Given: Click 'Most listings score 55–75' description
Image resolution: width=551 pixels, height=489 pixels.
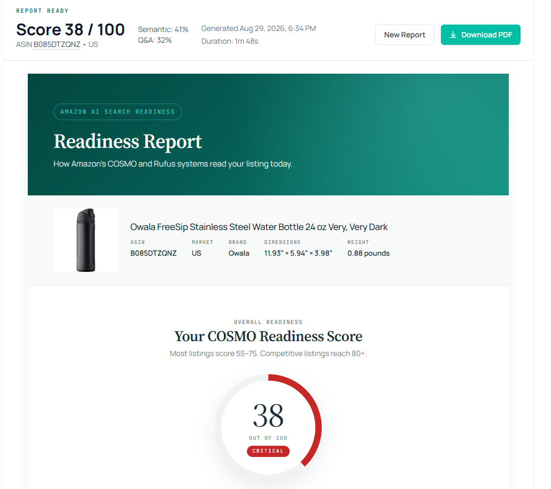Looking at the screenshot, I should [x=268, y=353].
